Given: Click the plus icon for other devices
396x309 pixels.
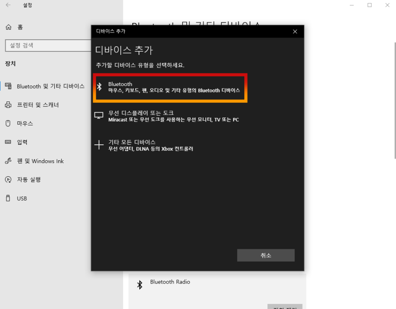Looking at the screenshot, I should pyautogui.click(x=99, y=145).
